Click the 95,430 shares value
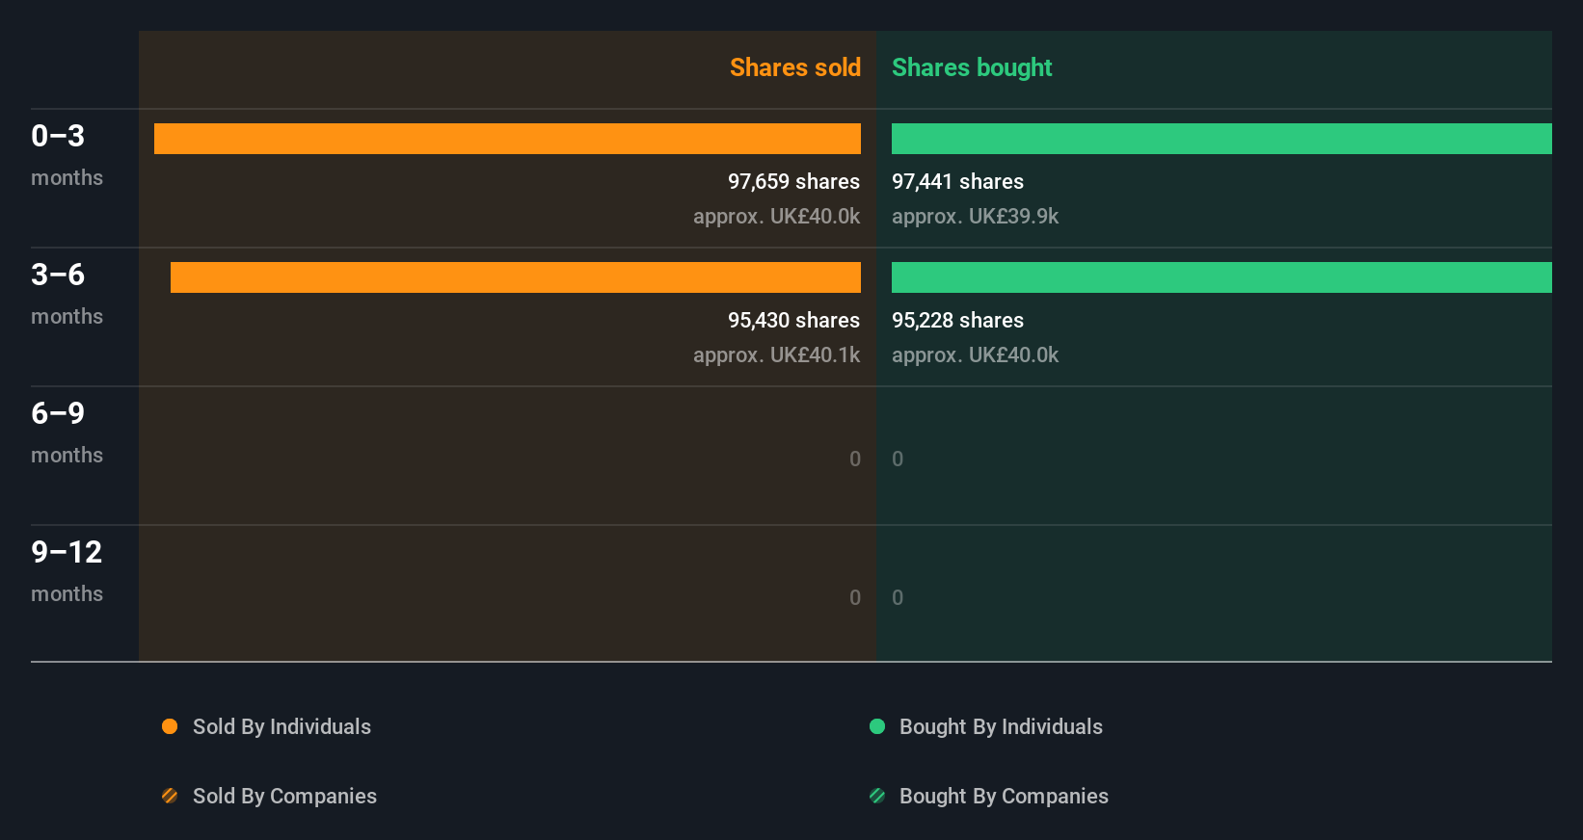 pyautogui.click(x=793, y=321)
